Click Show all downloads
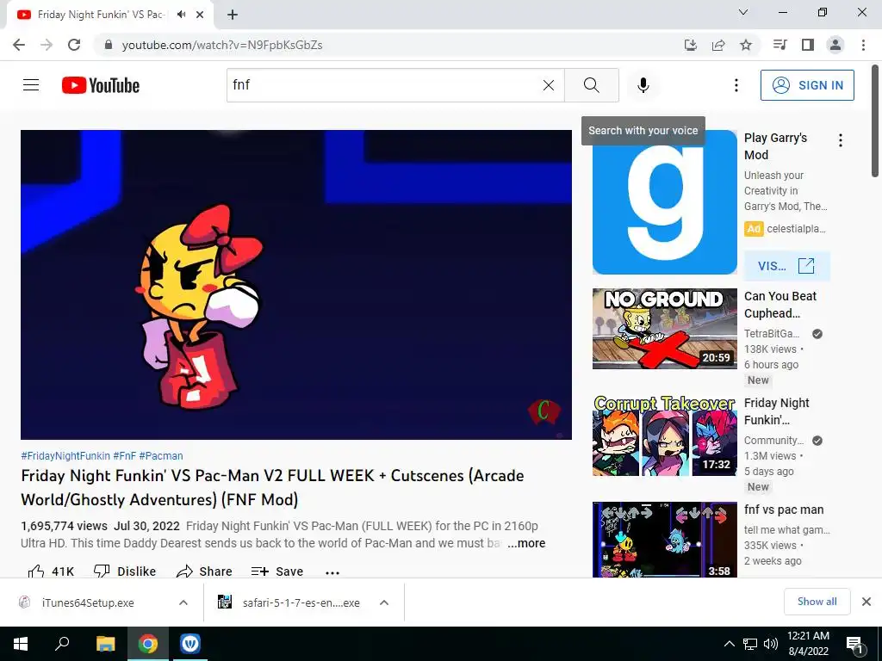The width and height of the screenshot is (882, 661). pyautogui.click(x=817, y=602)
